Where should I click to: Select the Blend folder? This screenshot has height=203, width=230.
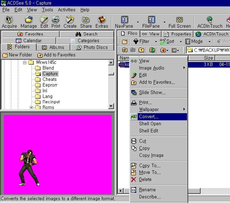tap(48, 68)
